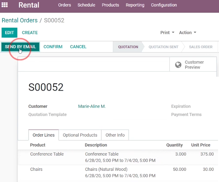This screenshot has height=182, width=219.
Task: Select the QUOTATION SENT status stage
Action: [x=163, y=47]
